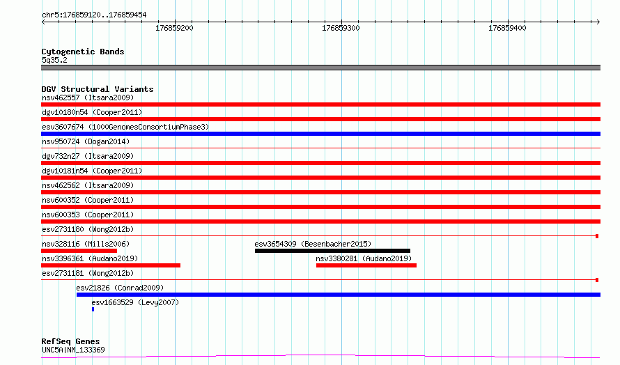The image size is (620, 365).
Task: Click ruler position label 176859300
Action: 341,28
